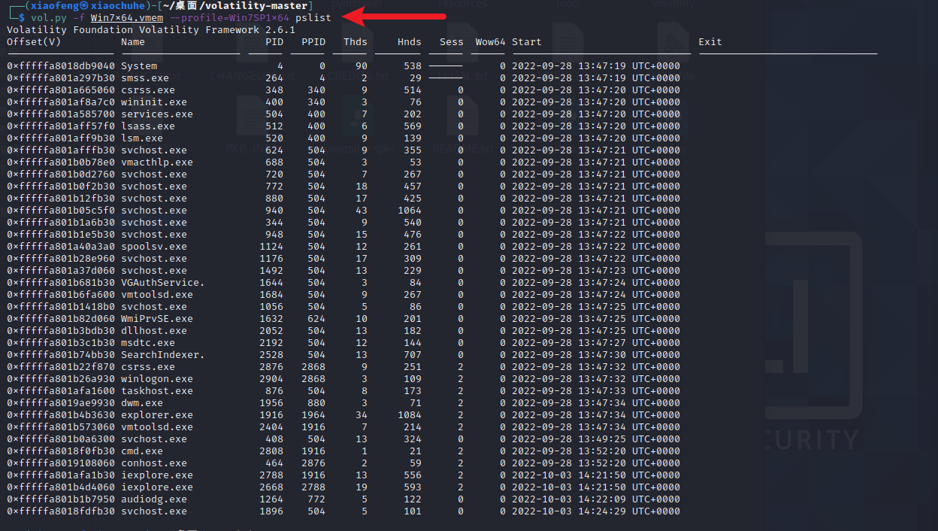Select the taskhost.exe process name
Screen dimensions: 938x531
[157, 390]
